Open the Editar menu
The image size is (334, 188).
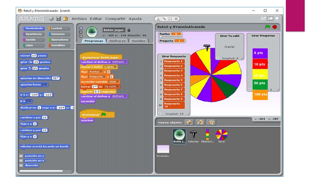pyautogui.click(x=96, y=19)
